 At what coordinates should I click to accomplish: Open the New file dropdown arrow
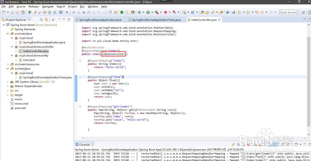[x=8, y=12]
